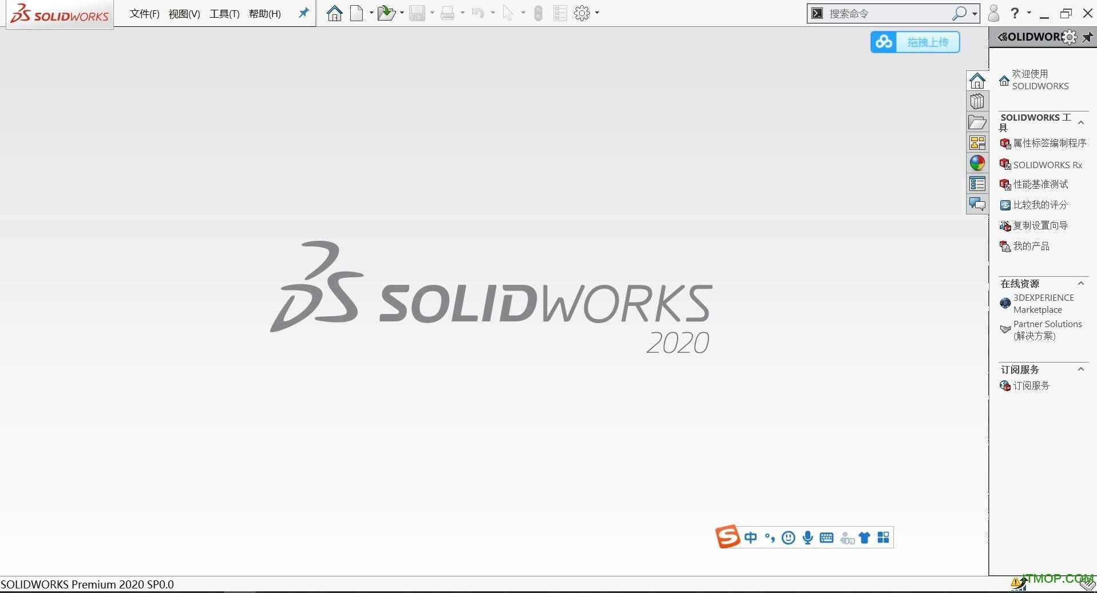Click the Home (welcome) icon in toolbar
The height and width of the screenshot is (593, 1097).
(x=334, y=13)
